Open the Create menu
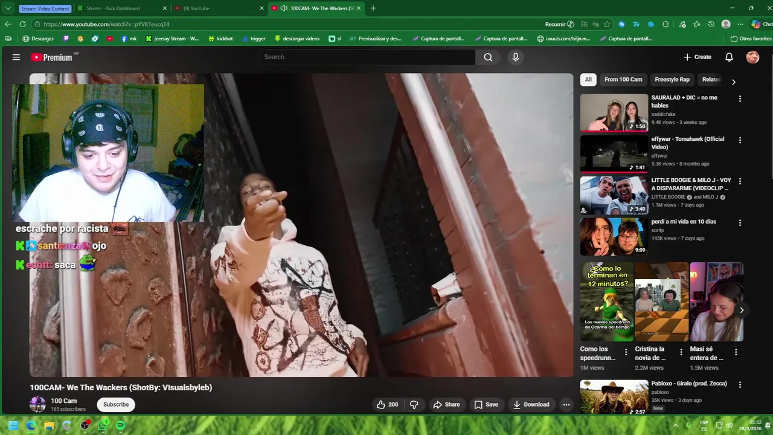Image resolution: width=773 pixels, height=435 pixels. coord(698,57)
